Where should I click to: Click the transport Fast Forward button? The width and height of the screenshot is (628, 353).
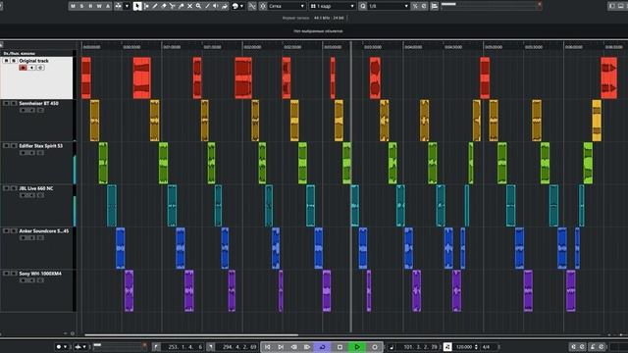[x=307, y=347]
